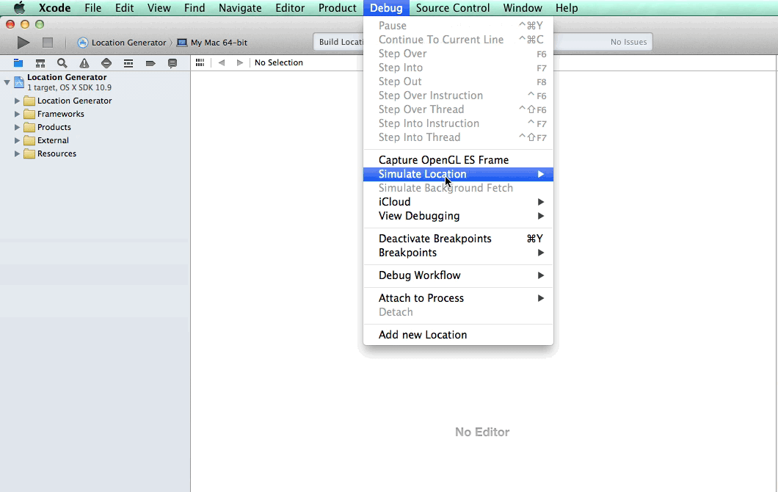Open the View menu

click(159, 8)
